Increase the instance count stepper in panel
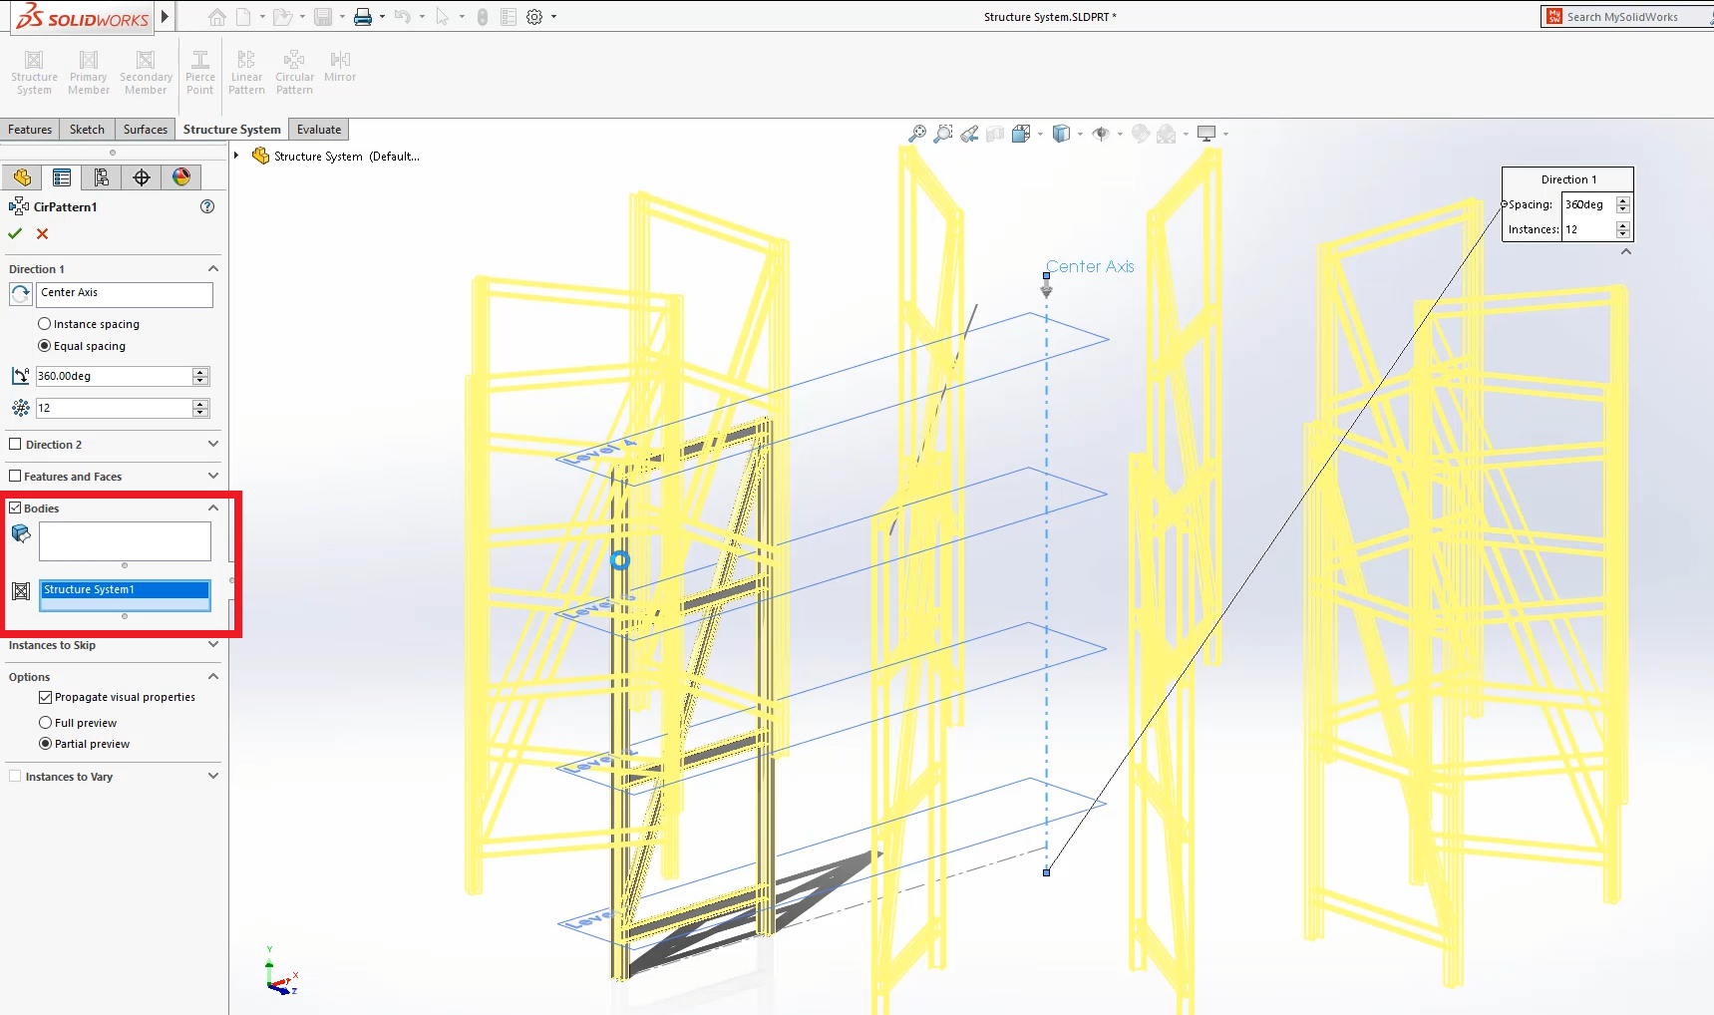Viewport: 1714px width, 1015px height. (x=200, y=404)
